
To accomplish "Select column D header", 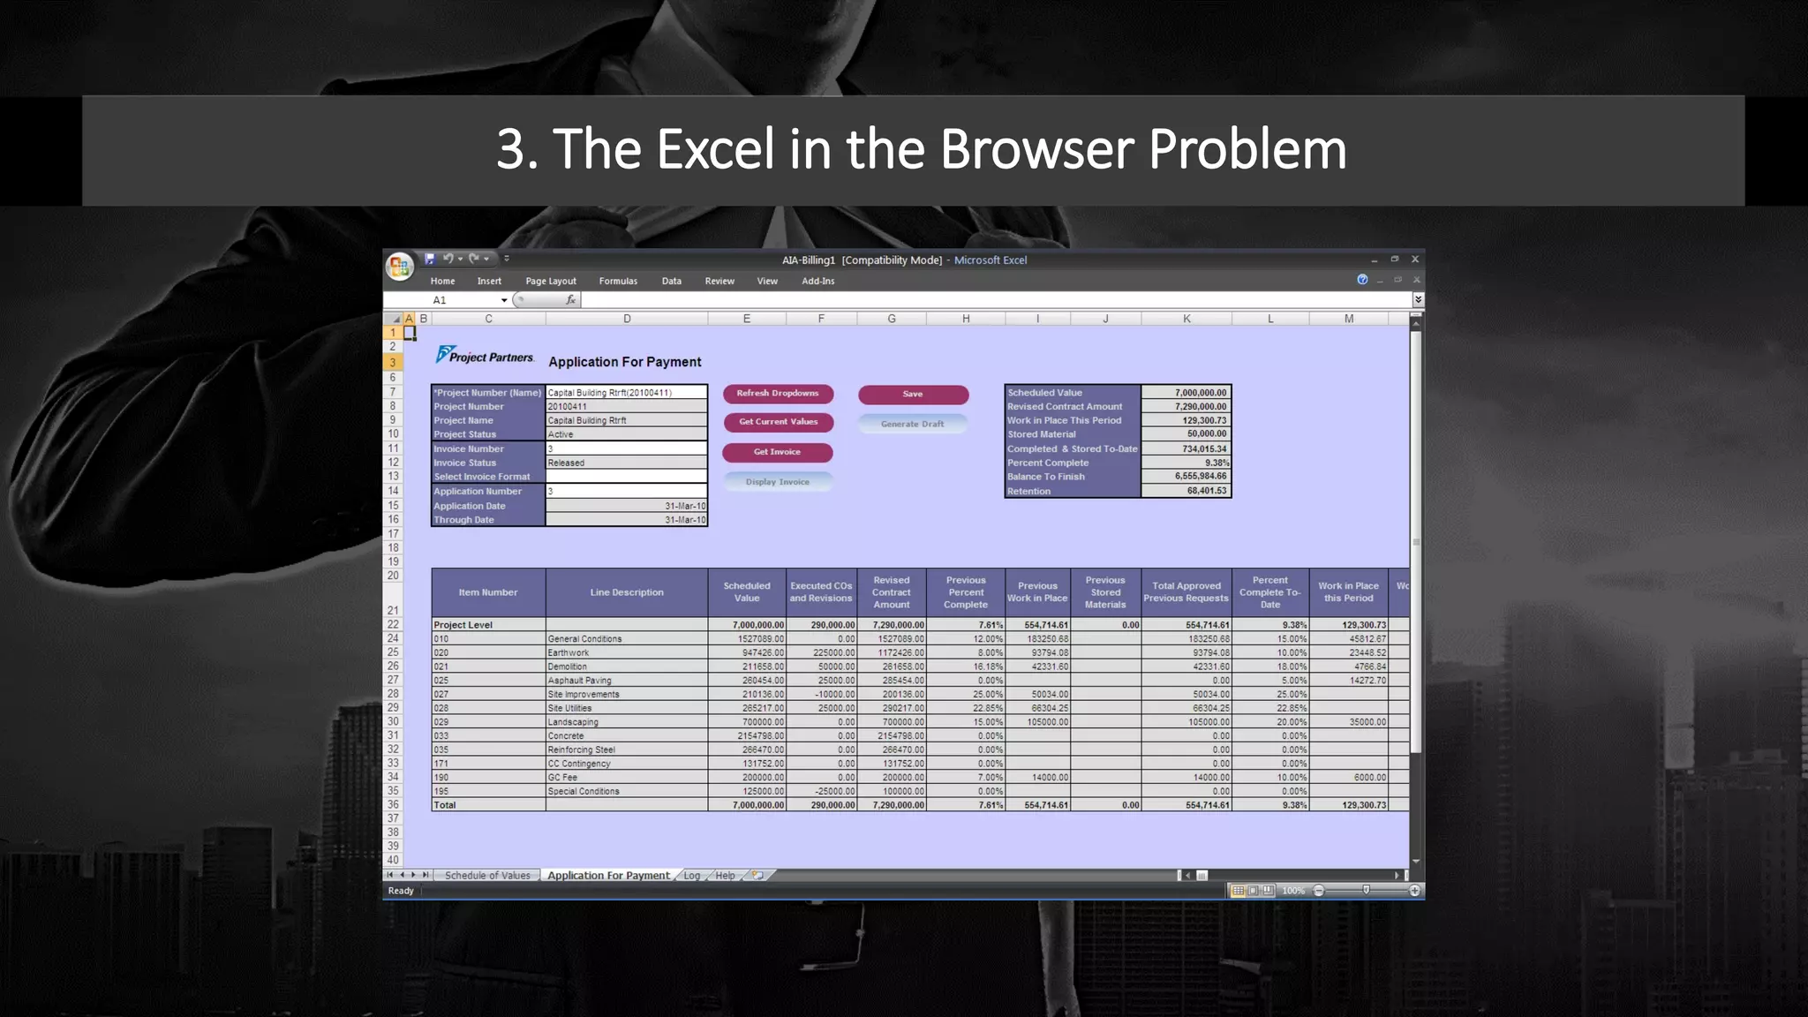I will click(627, 319).
